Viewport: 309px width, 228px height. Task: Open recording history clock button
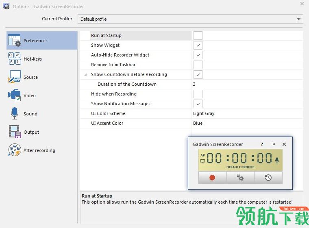[x=268, y=178]
